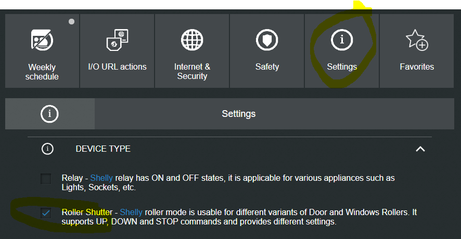This screenshot has width=461, height=239.
Task: Click the Settings title in the header bar
Action: pyautogui.click(x=238, y=114)
